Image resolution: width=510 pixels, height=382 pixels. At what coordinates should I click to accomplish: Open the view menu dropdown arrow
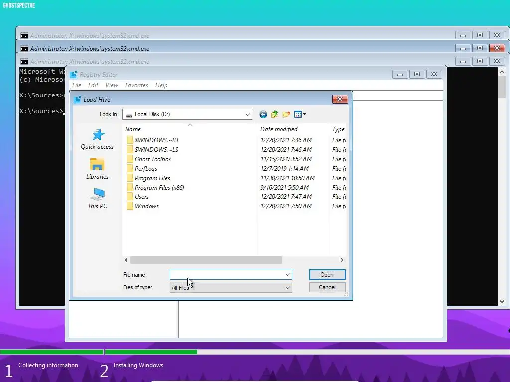coord(304,114)
